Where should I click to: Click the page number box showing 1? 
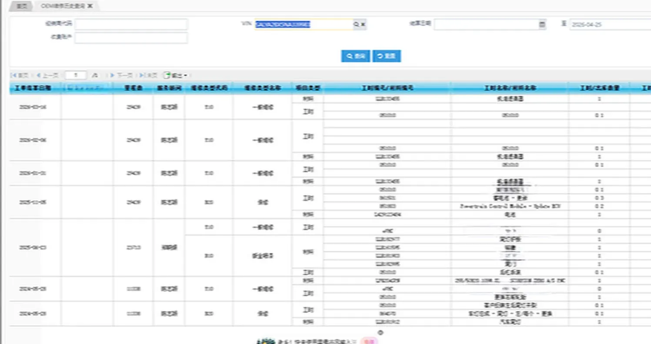pyautogui.click(x=76, y=75)
